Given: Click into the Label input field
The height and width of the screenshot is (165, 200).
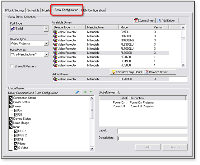Looking at the screenshot, I should [x=152, y=131].
